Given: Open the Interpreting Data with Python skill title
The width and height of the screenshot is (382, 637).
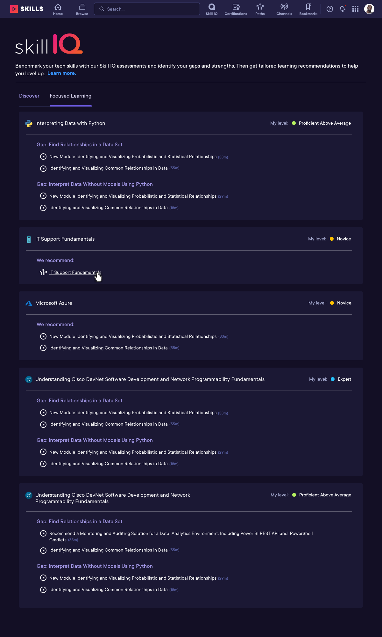Looking at the screenshot, I should [70, 123].
